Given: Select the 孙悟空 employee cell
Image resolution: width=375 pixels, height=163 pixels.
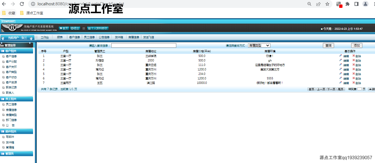Looking at the screenshot, I should (100, 60).
